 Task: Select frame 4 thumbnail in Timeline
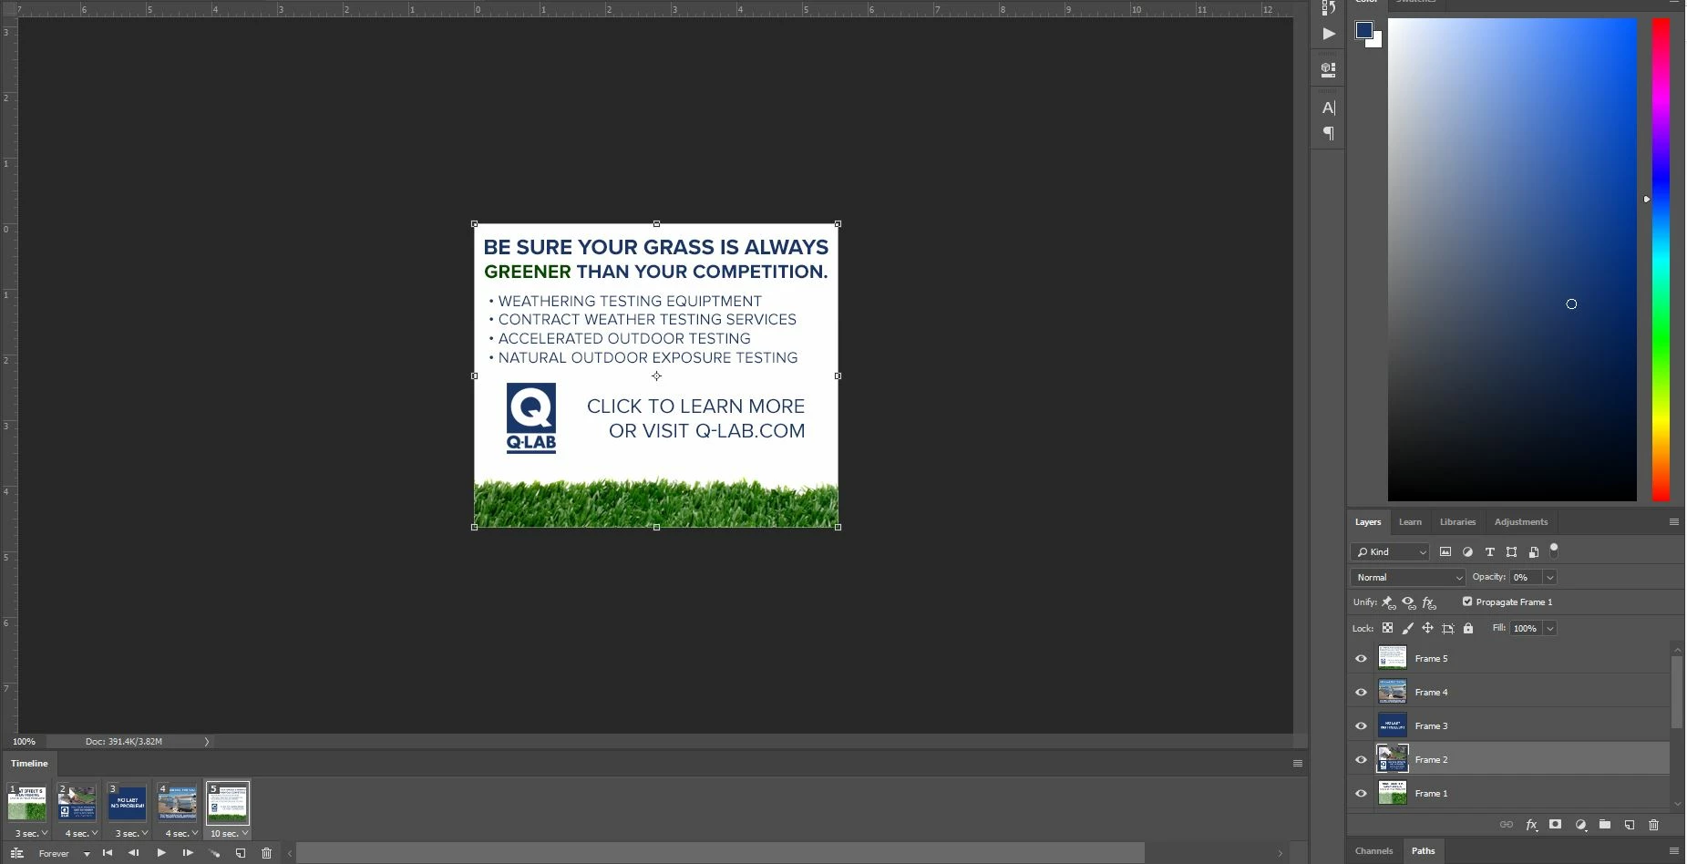click(x=177, y=804)
